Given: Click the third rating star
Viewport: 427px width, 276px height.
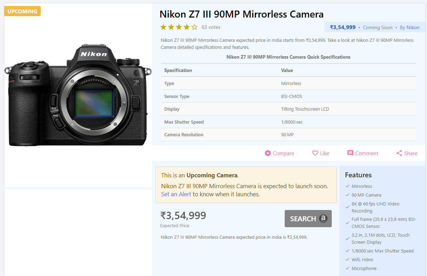Looking at the screenshot, I should (x=179, y=27).
